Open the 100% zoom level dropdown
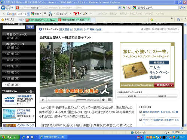Image resolution: width=187 pixels, height=140 pixels. [183, 132]
